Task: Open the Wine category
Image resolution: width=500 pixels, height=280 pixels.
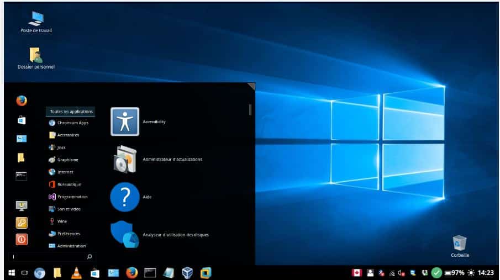Action: 58,221
